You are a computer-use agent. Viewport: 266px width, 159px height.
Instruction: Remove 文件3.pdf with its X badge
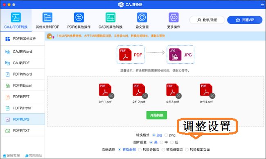[x=178, y=96]
